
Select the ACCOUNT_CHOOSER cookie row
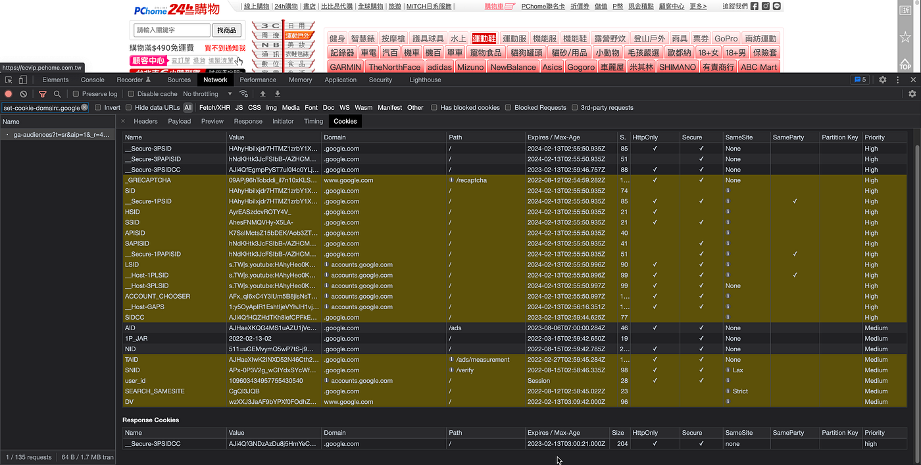514,296
